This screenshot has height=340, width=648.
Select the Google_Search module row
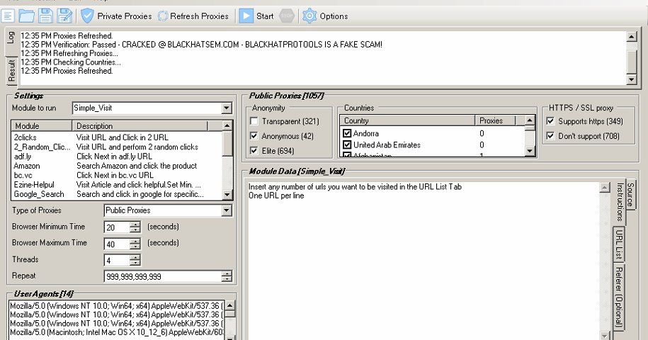pyautogui.click(x=117, y=194)
